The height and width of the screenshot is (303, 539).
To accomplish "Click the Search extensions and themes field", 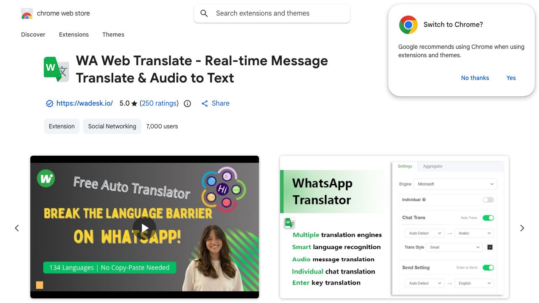I will point(272,13).
